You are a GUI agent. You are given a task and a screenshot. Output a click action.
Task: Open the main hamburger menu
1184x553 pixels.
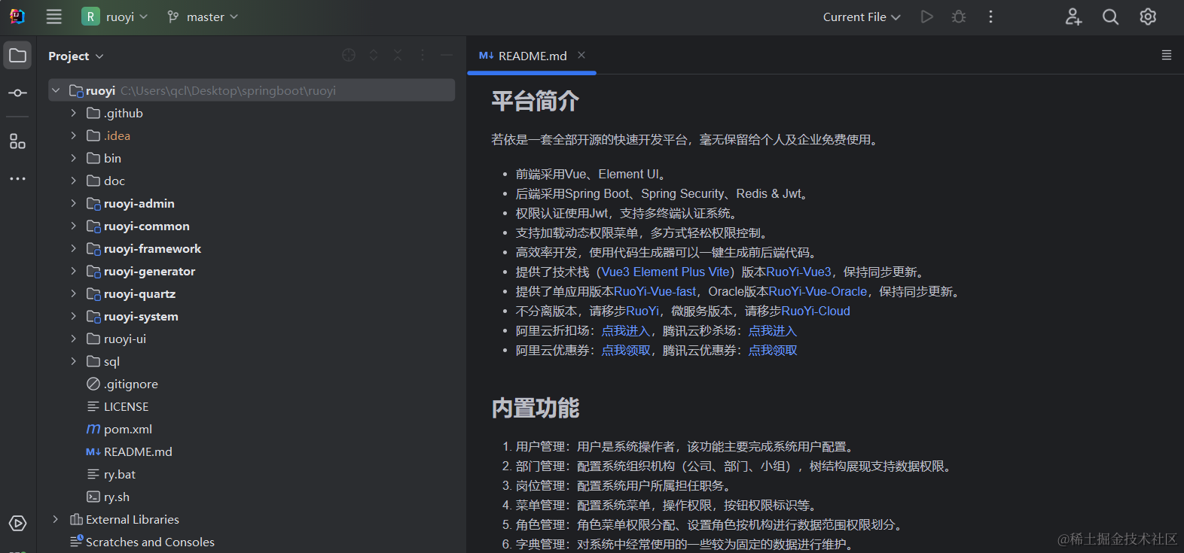click(53, 17)
